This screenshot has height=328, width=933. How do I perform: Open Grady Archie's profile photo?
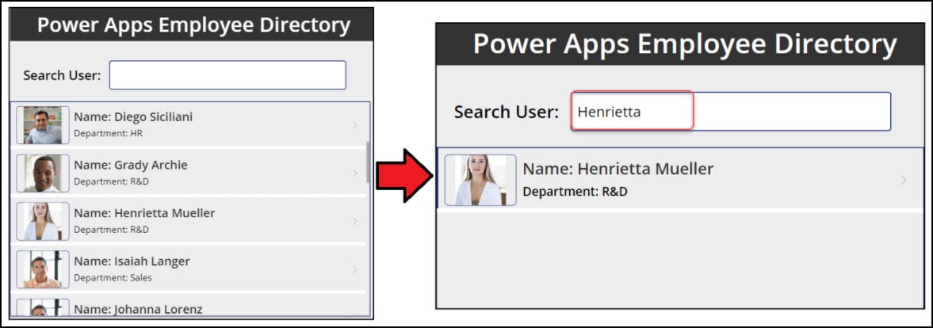tap(43, 173)
